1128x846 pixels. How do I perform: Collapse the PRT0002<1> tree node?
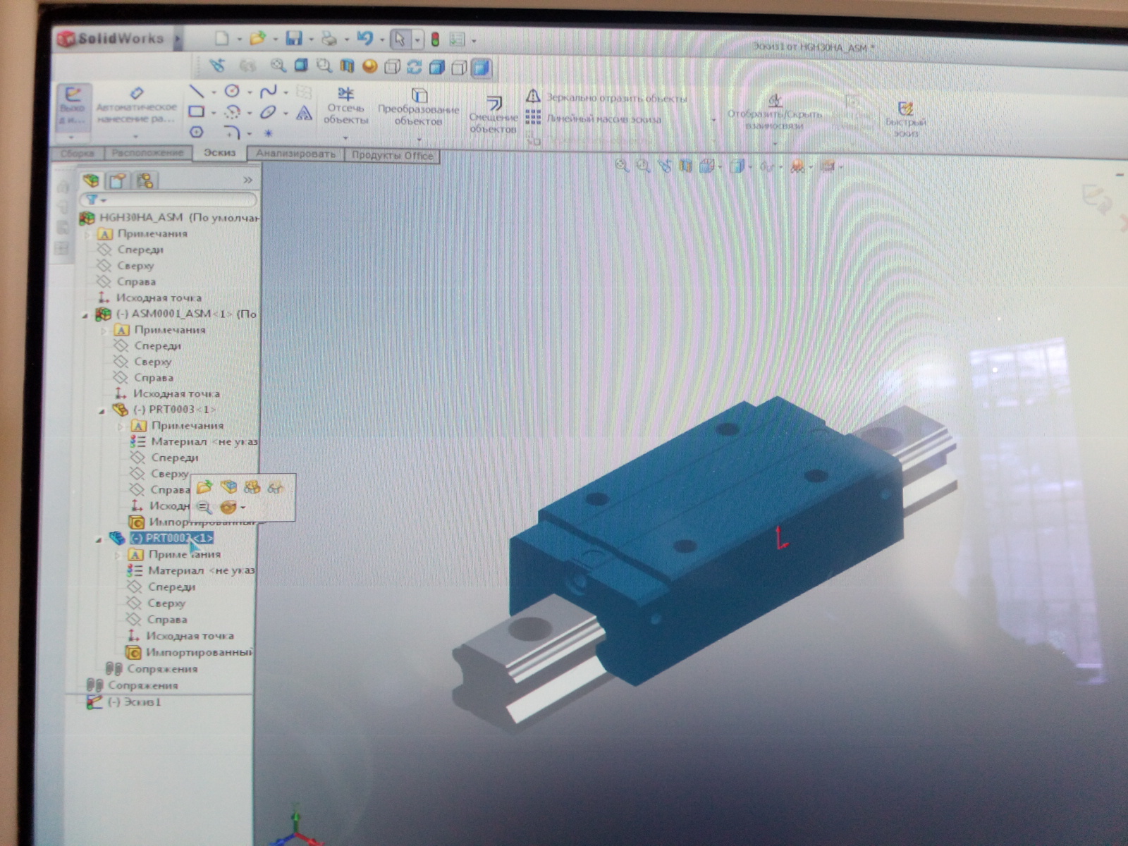[x=99, y=540]
